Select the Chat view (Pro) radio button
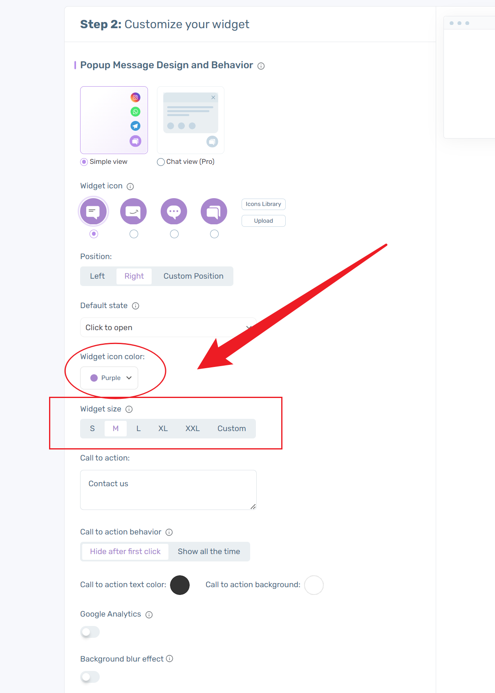The height and width of the screenshot is (693, 495). click(x=161, y=162)
